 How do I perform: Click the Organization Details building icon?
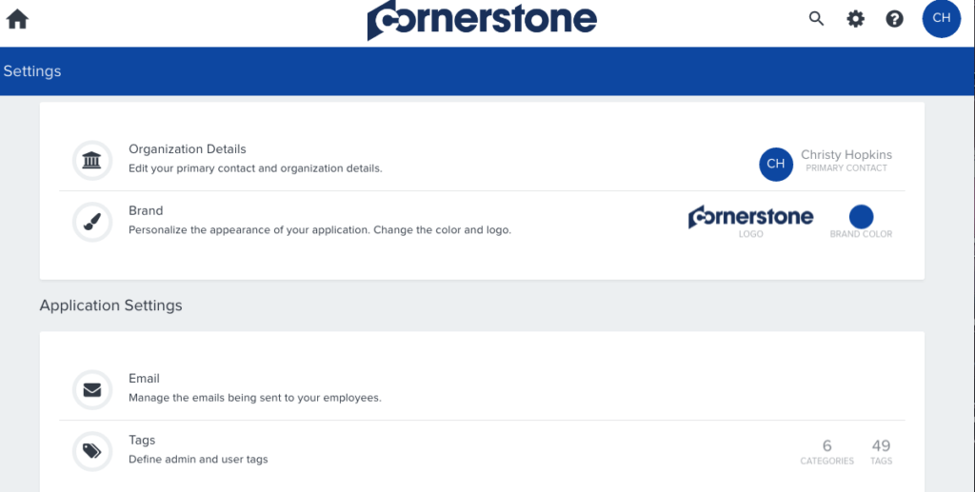pos(92,160)
